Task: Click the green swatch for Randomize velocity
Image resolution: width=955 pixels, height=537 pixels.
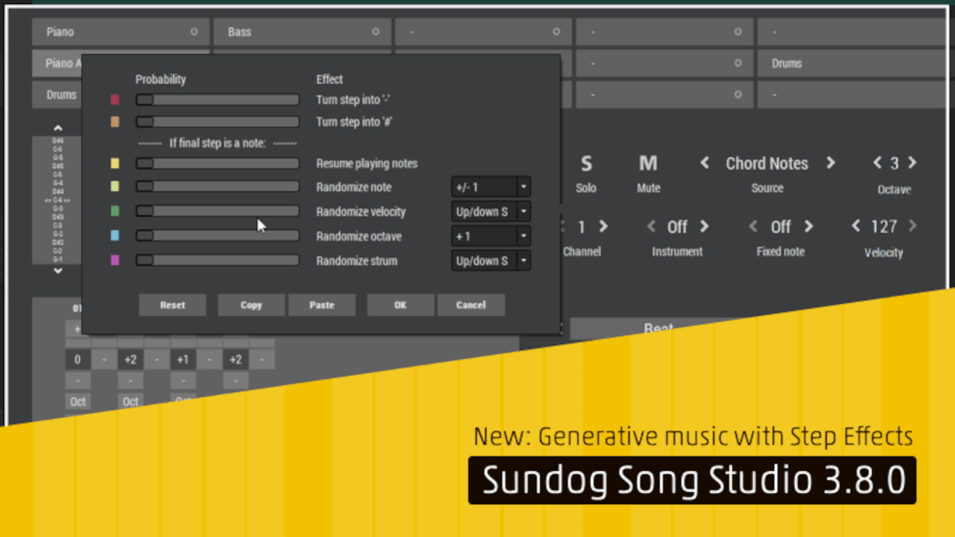Action: 115,212
